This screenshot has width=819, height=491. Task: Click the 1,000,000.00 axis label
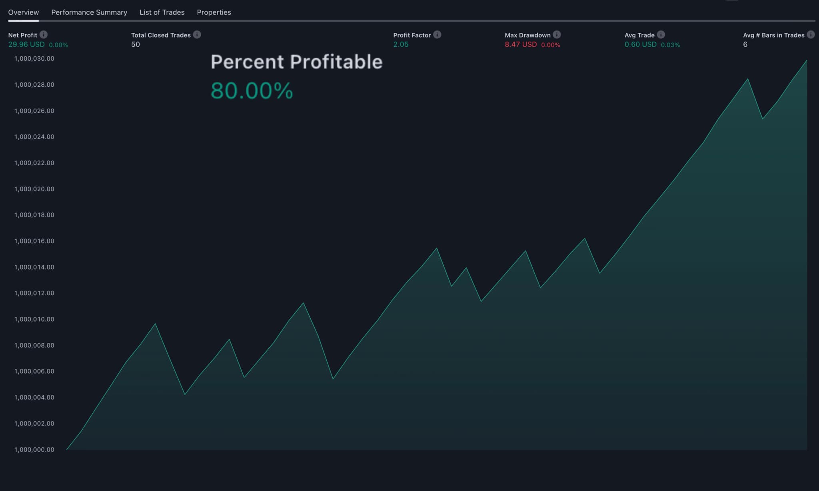[x=34, y=449]
